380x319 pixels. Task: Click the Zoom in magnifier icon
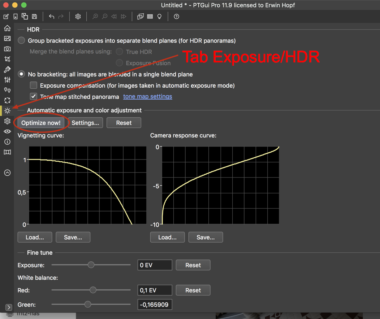click(95, 17)
